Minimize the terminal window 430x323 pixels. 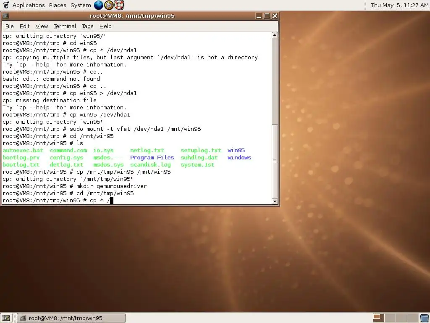[259, 16]
